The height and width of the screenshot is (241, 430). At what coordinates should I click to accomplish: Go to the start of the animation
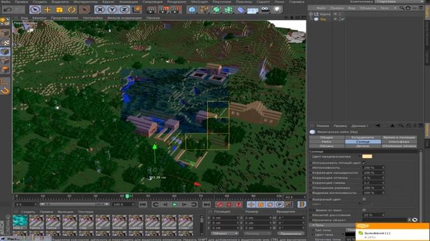pos(143,205)
